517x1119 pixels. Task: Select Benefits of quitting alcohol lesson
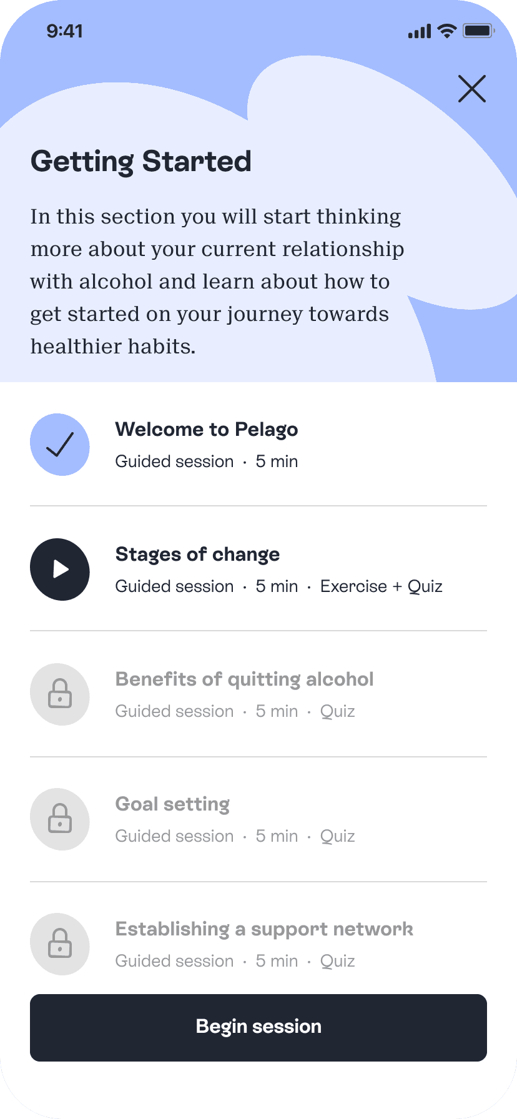tap(244, 679)
